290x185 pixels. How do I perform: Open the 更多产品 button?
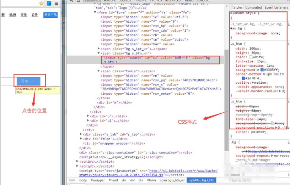[x=50, y=15]
